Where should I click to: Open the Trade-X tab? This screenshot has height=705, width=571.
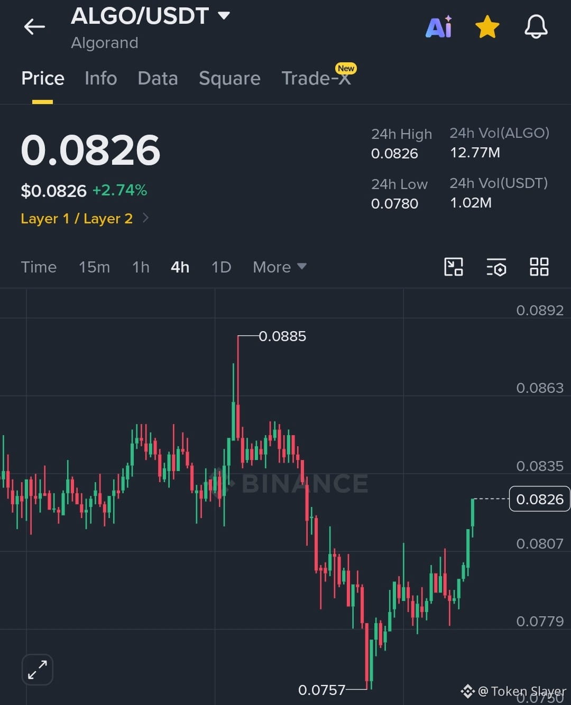(316, 78)
